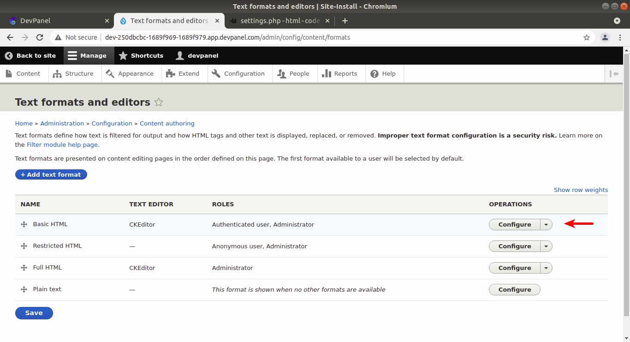Open the dropdown next to Full HTML Configure
Viewport: 630px width, 342px height.
(546, 268)
